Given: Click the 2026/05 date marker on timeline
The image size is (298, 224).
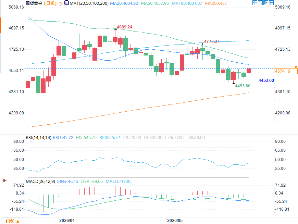Looking at the screenshot, I should coord(175,221).
